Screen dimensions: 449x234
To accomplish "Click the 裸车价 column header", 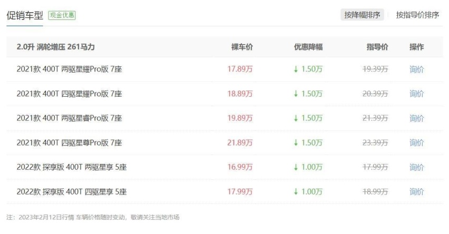I will [x=242, y=47].
